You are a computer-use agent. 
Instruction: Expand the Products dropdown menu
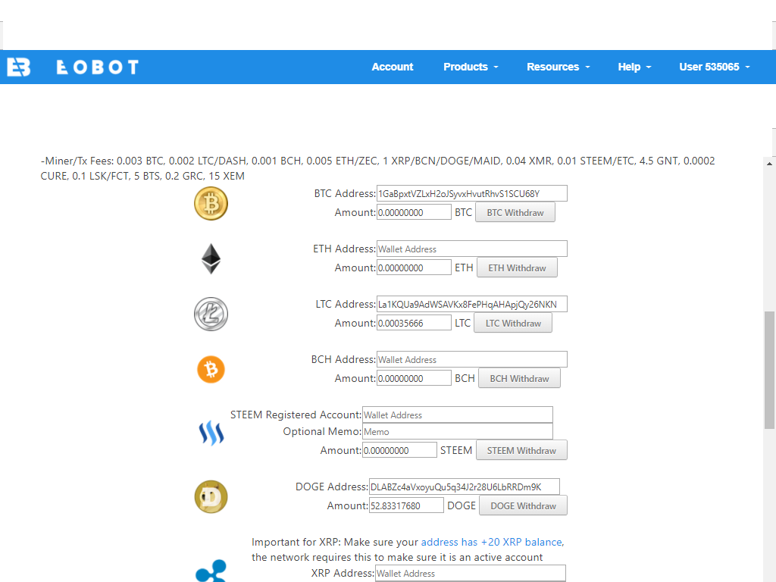pos(471,67)
